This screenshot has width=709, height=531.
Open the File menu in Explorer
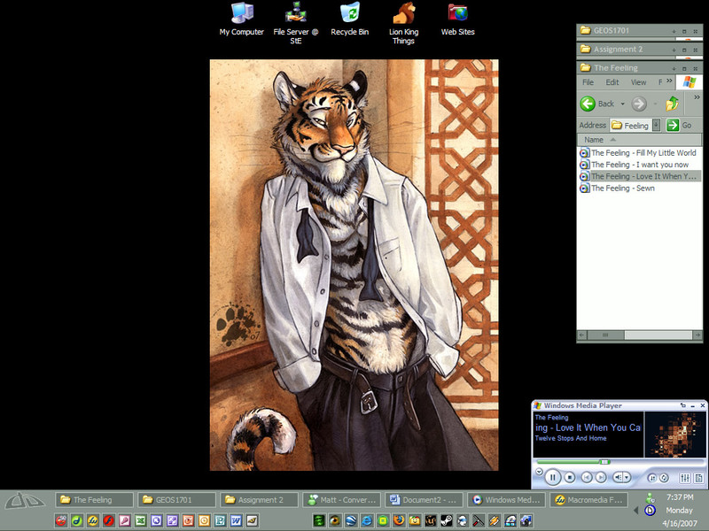[x=588, y=82]
